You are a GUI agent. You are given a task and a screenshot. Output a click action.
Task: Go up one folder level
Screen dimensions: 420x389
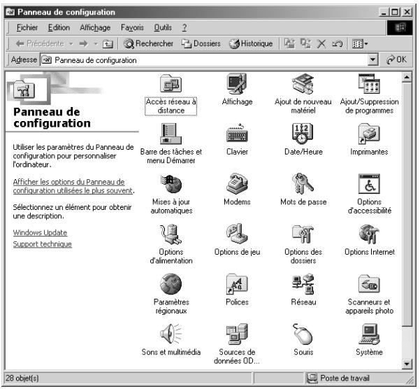[x=108, y=43]
